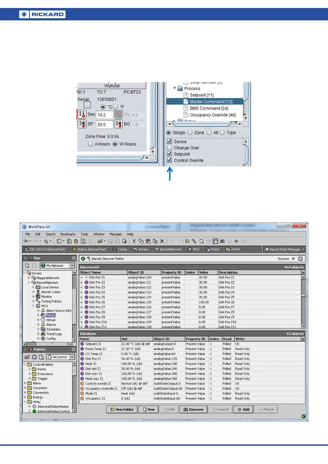Screen dimensions: 328x464
Task: Click the binoculars Discover toolbar icon
Action: point(222,241)
